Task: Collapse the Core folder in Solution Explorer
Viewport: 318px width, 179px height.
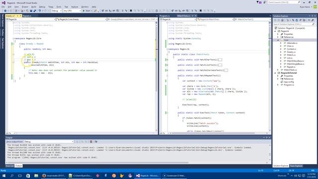Action: [x=278, y=40]
